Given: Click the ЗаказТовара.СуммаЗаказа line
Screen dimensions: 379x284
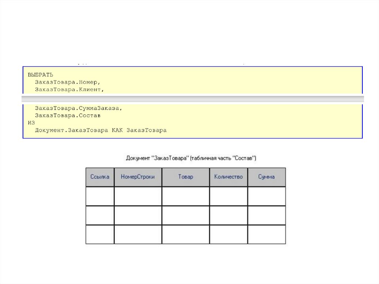Looking at the screenshot, I should pos(78,108).
